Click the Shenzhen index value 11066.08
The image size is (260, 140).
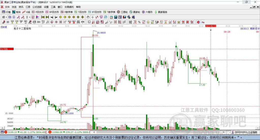click(x=57, y=132)
